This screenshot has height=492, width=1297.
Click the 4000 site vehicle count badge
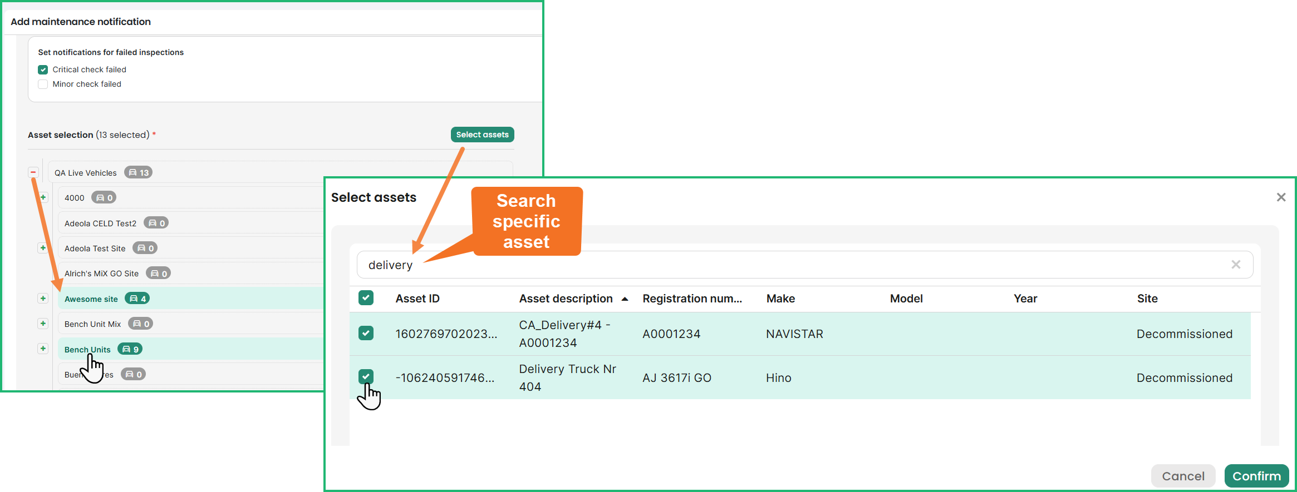tap(104, 197)
